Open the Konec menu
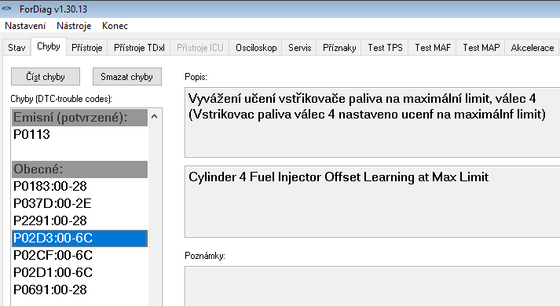Screen dimensions: 560x306 115,26
